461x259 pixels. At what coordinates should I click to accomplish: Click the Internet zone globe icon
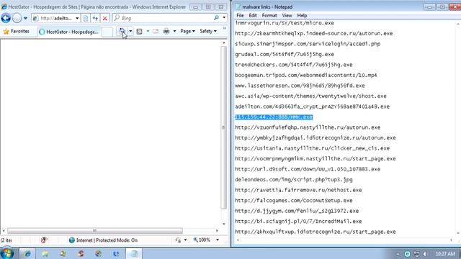coord(72,240)
